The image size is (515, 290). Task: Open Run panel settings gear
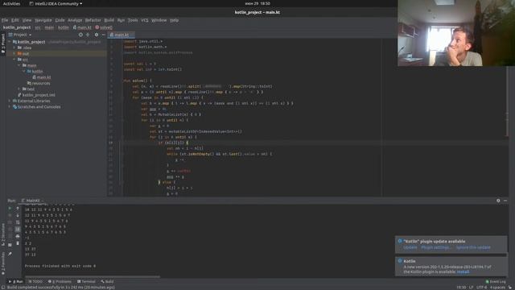point(498,201)
